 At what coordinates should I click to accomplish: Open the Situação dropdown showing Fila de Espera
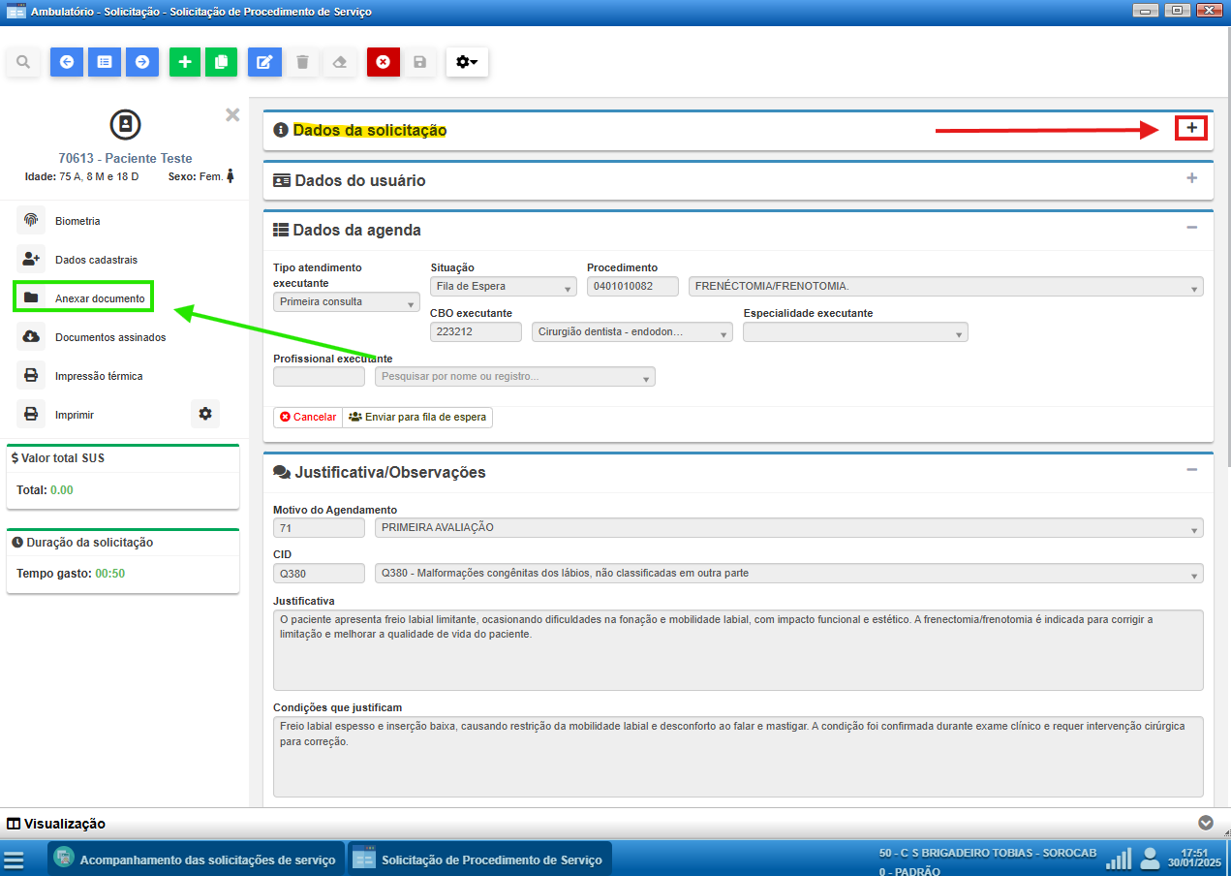click(504, 287)
